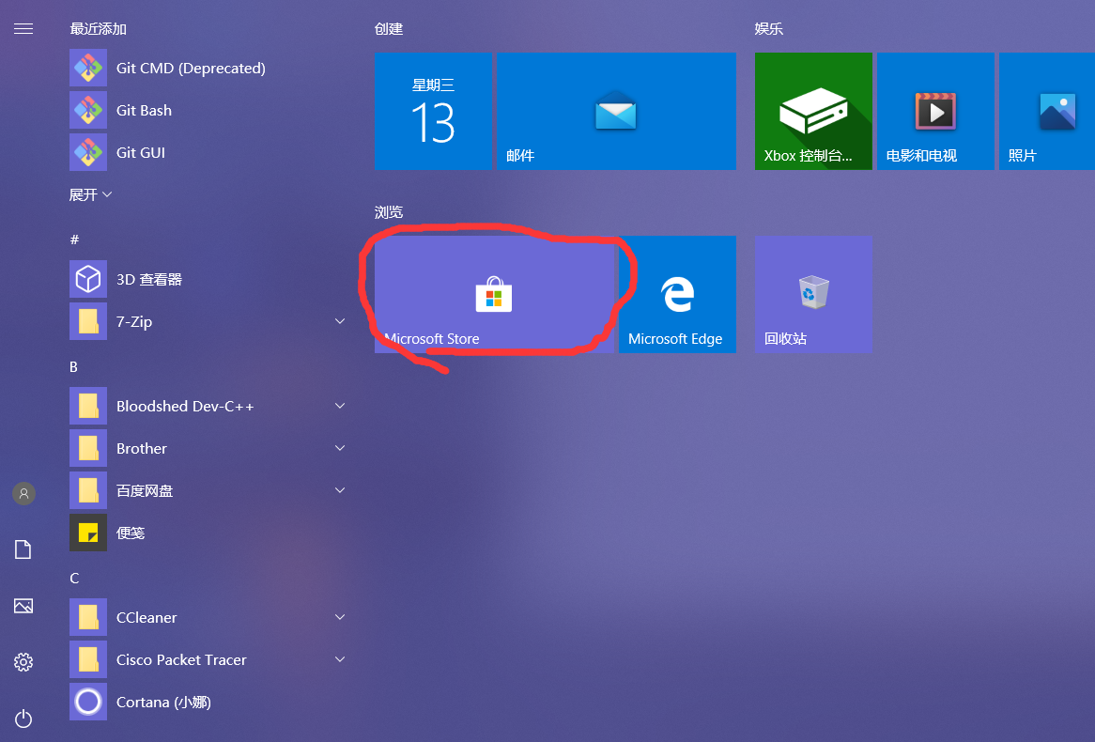Image resolution: width=1095 pixels, height=742 pixels.
Task: Click the 娱乐 tile group title
Action: coord(769,28)
